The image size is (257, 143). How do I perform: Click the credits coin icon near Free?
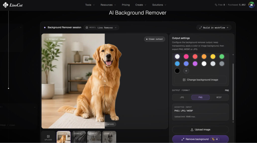coord(216,5)
